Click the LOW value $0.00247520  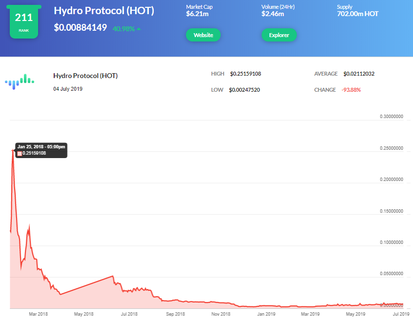tap(245, 90)
